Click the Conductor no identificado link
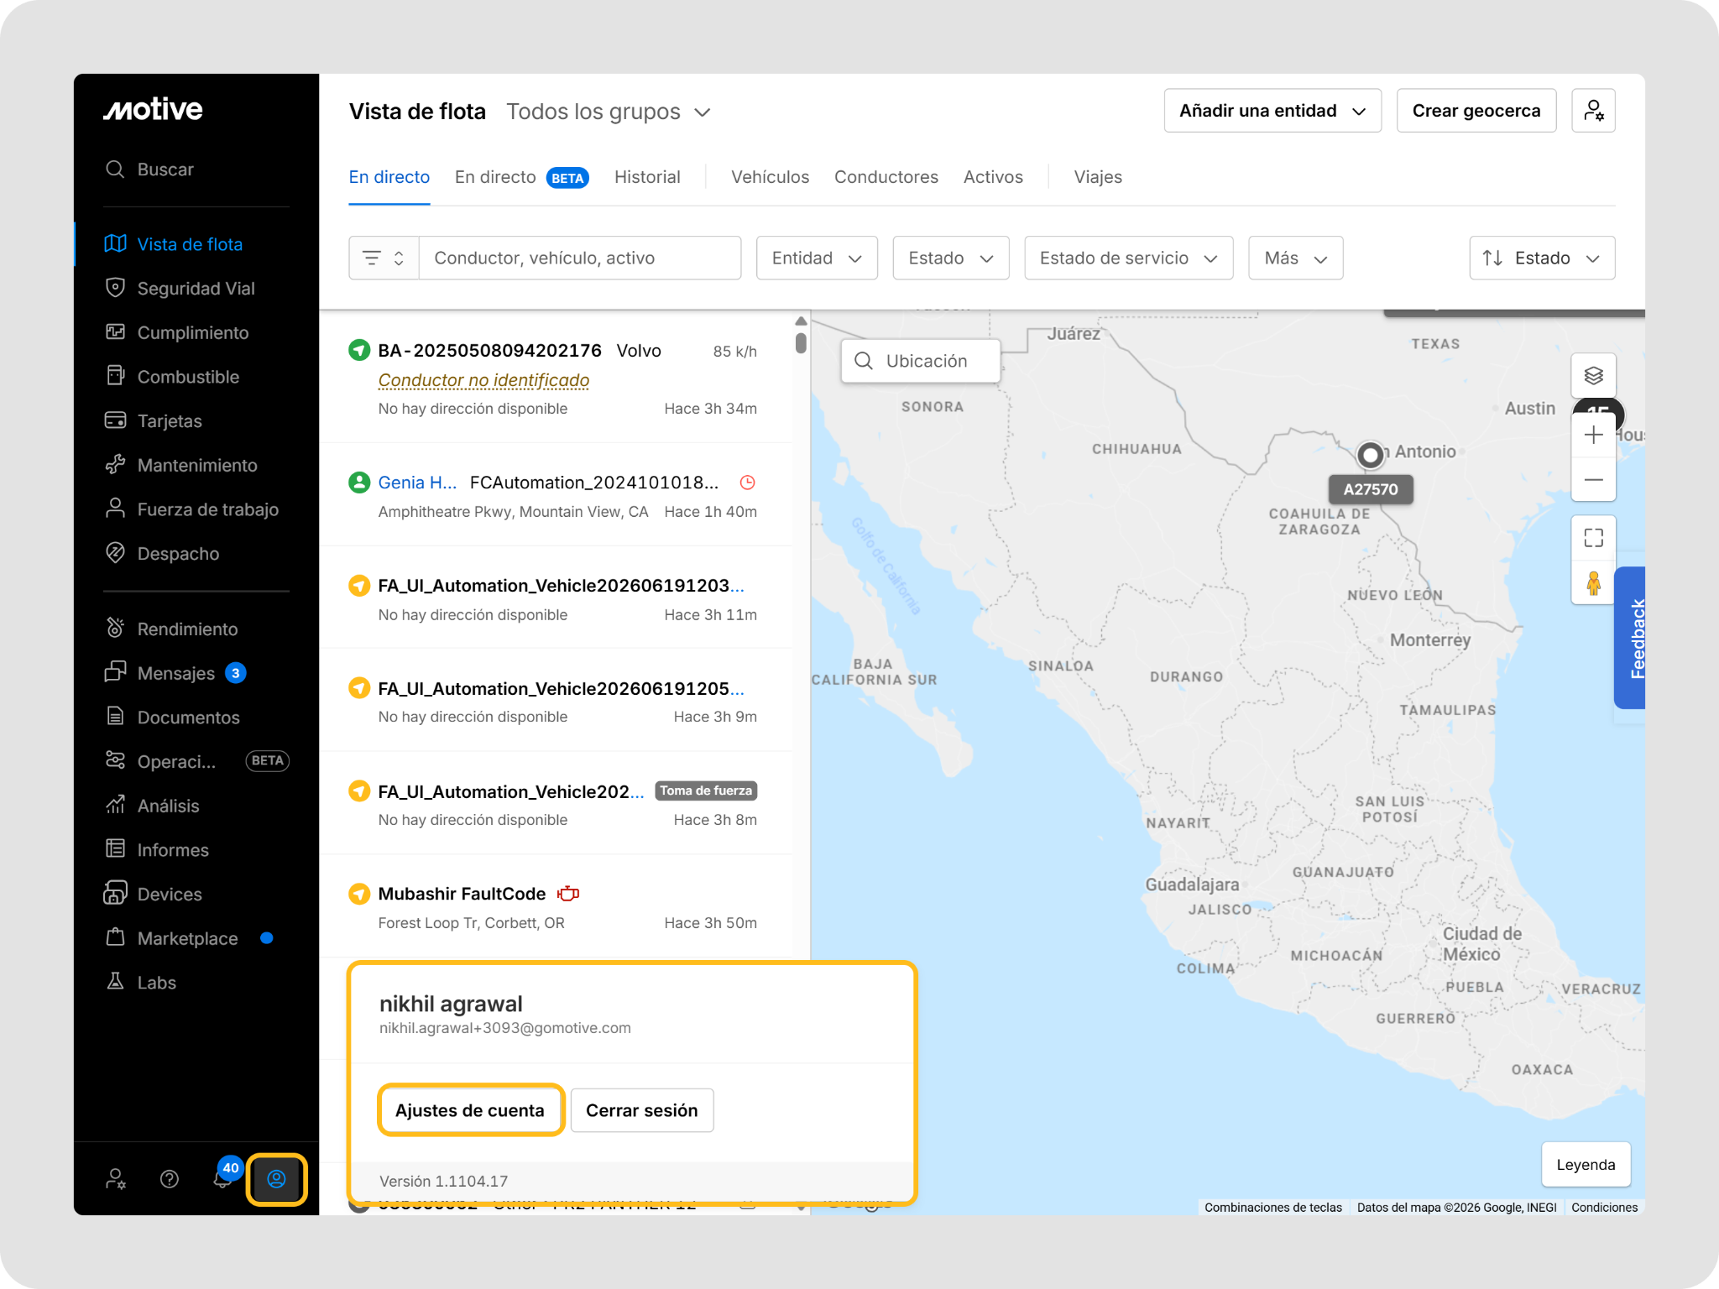Screen dimensions: 1719x1289 coord(483,380)
